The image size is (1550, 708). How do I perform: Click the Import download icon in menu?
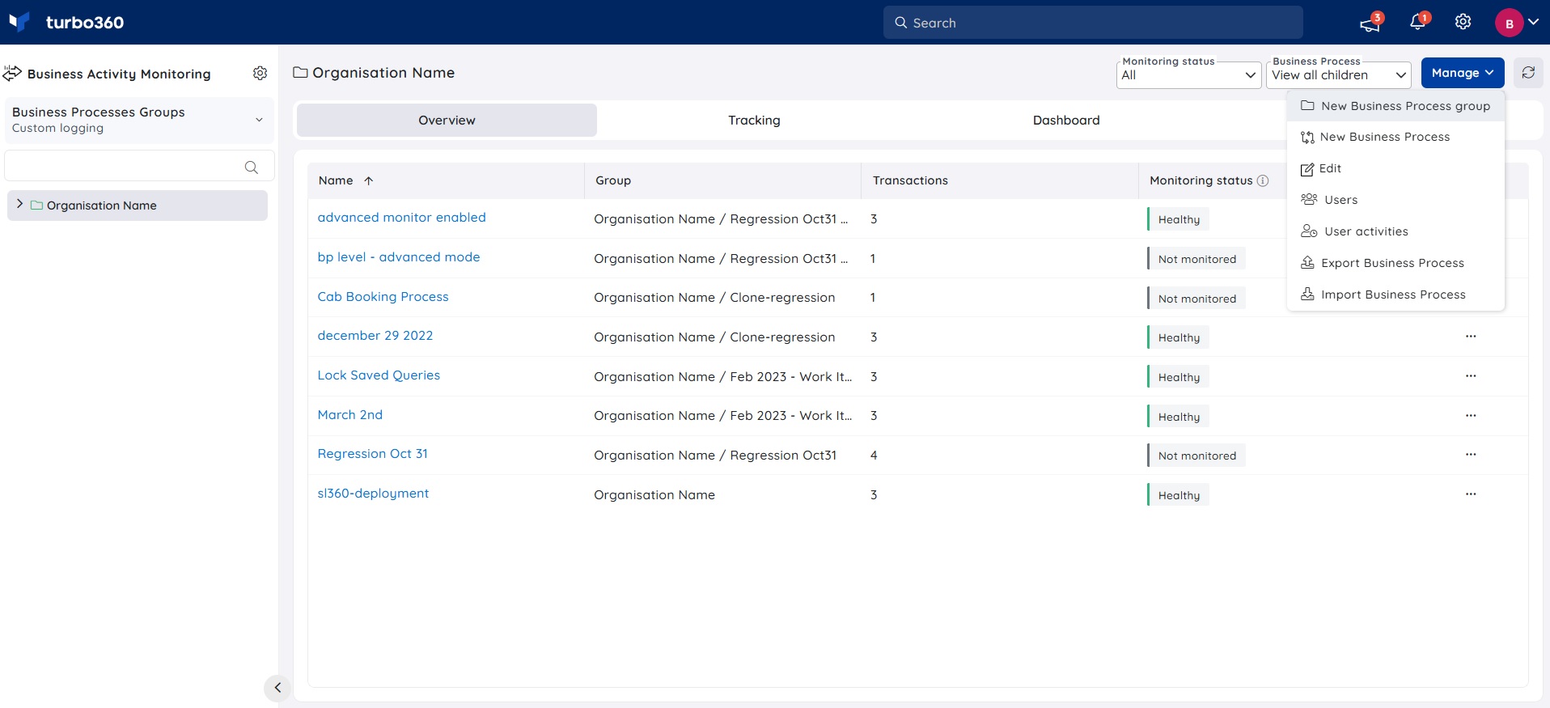1307,295
